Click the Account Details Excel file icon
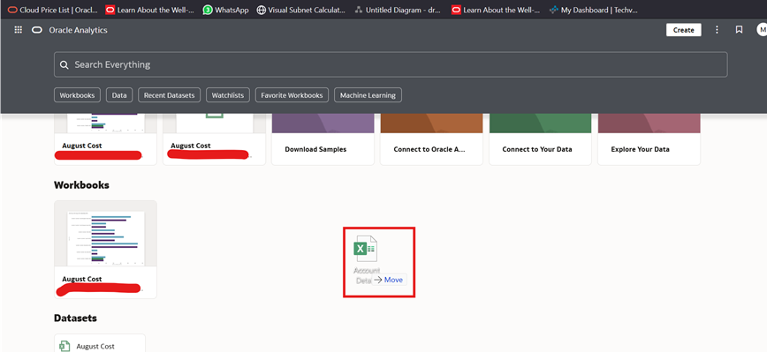 click(366, 249)
